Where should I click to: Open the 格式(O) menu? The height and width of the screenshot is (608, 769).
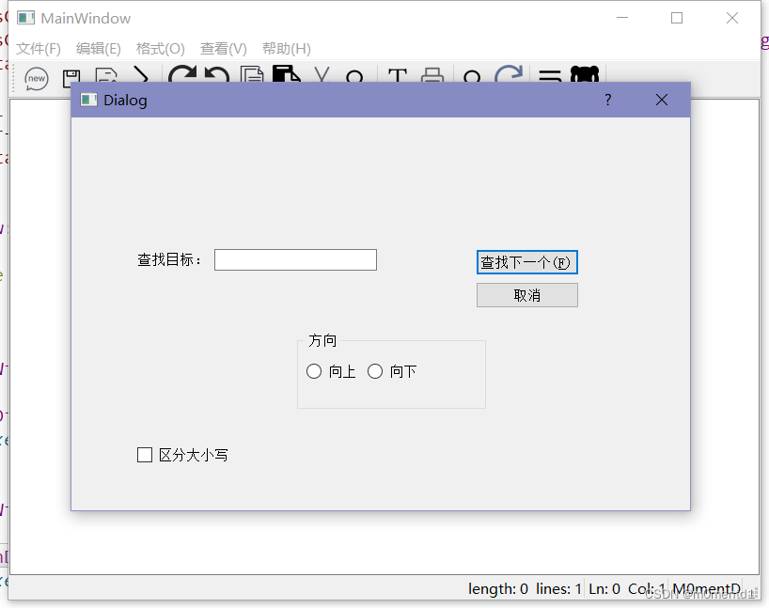point(158,48)
